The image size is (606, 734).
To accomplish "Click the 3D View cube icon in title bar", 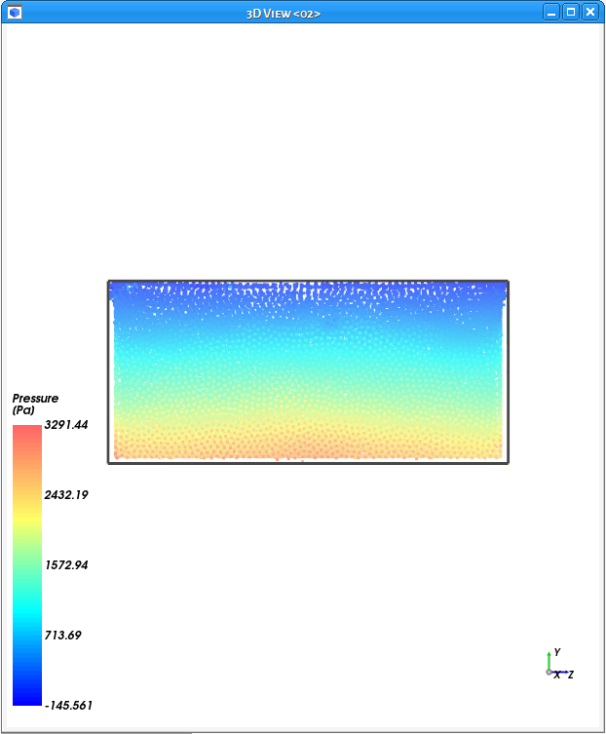I will pos(15,12).
